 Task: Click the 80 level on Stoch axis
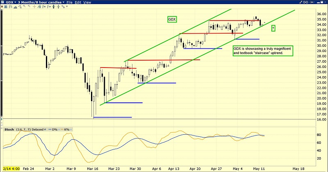(319, 135)
